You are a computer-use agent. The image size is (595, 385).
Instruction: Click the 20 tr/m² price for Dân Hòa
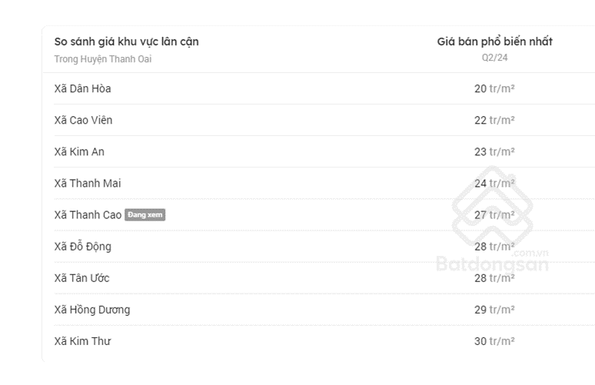coord(494,88)
